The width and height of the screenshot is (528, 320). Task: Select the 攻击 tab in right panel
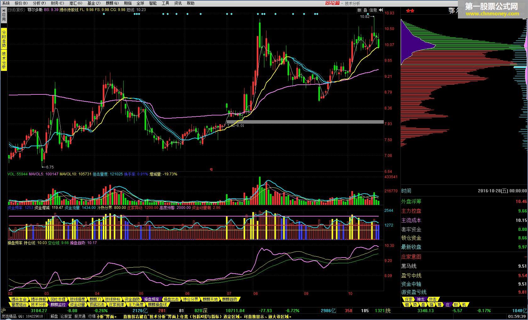coord(433,299)
